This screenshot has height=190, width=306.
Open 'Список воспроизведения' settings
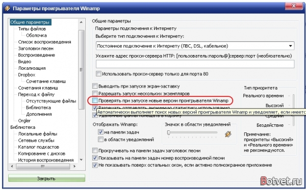pos(44,42)
